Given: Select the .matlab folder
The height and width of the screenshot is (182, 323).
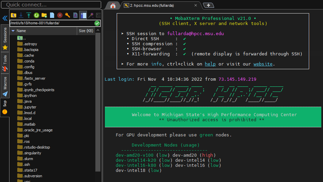Looking at the screenshot, I should coord(26,124).
